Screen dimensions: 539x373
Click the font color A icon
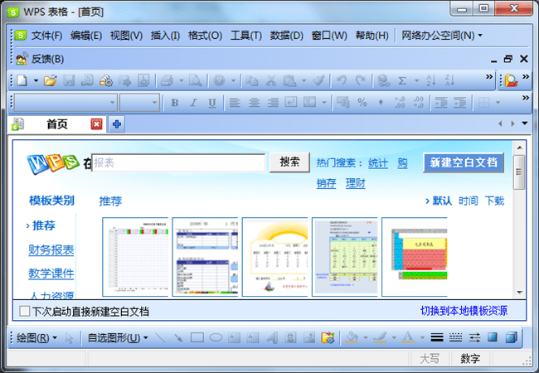[x=408, y=337]
